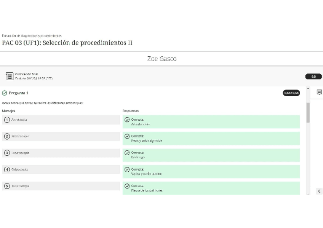The height and width of the screenshot is (228, 323).
Task: Select the numbered circle 1 for Artroscopia
Action: click(7, 120)
